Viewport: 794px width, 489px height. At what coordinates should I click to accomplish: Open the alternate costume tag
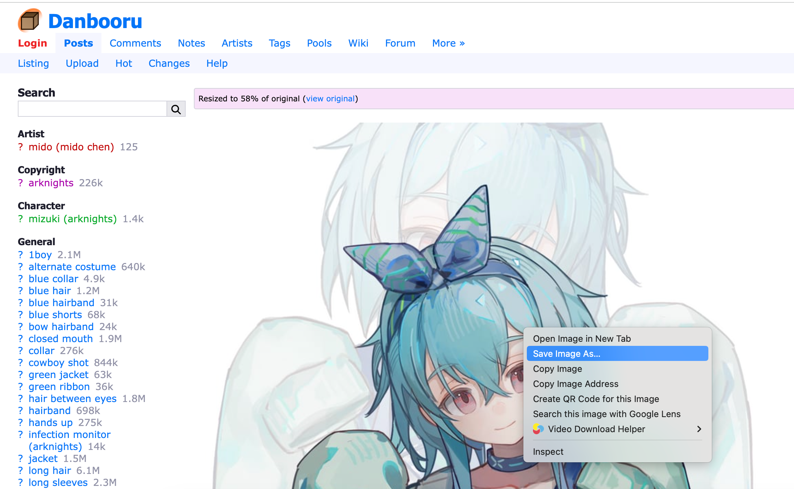[x=72, y=267]
